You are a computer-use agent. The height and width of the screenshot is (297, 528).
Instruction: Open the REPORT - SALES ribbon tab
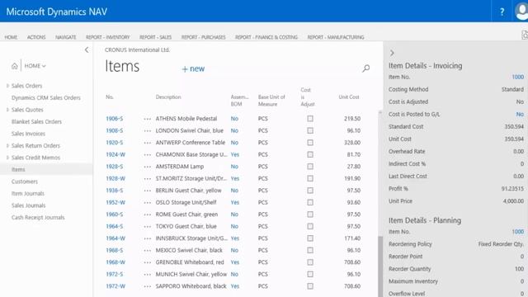[x=156, y=37]
